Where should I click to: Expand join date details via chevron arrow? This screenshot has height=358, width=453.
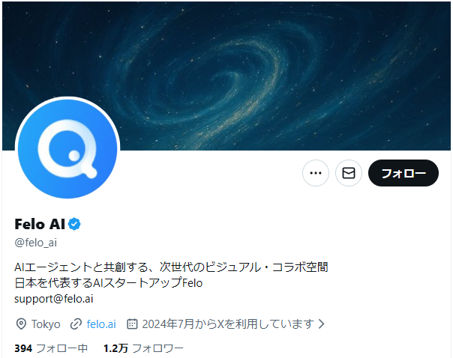[x=321, y=324]
